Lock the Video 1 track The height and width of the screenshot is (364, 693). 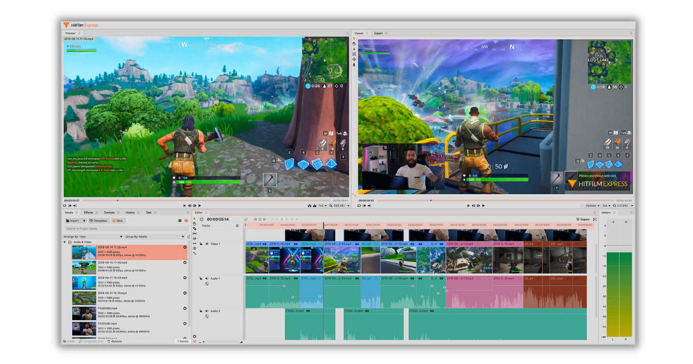[200, 243]
